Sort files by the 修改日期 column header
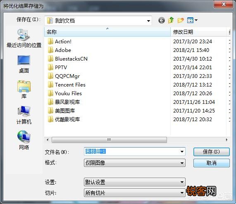This screenshot has width=236, height=204. (198, 32)
